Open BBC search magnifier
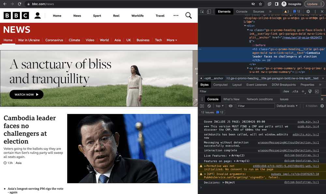The image size is (326, 194). 188,16
